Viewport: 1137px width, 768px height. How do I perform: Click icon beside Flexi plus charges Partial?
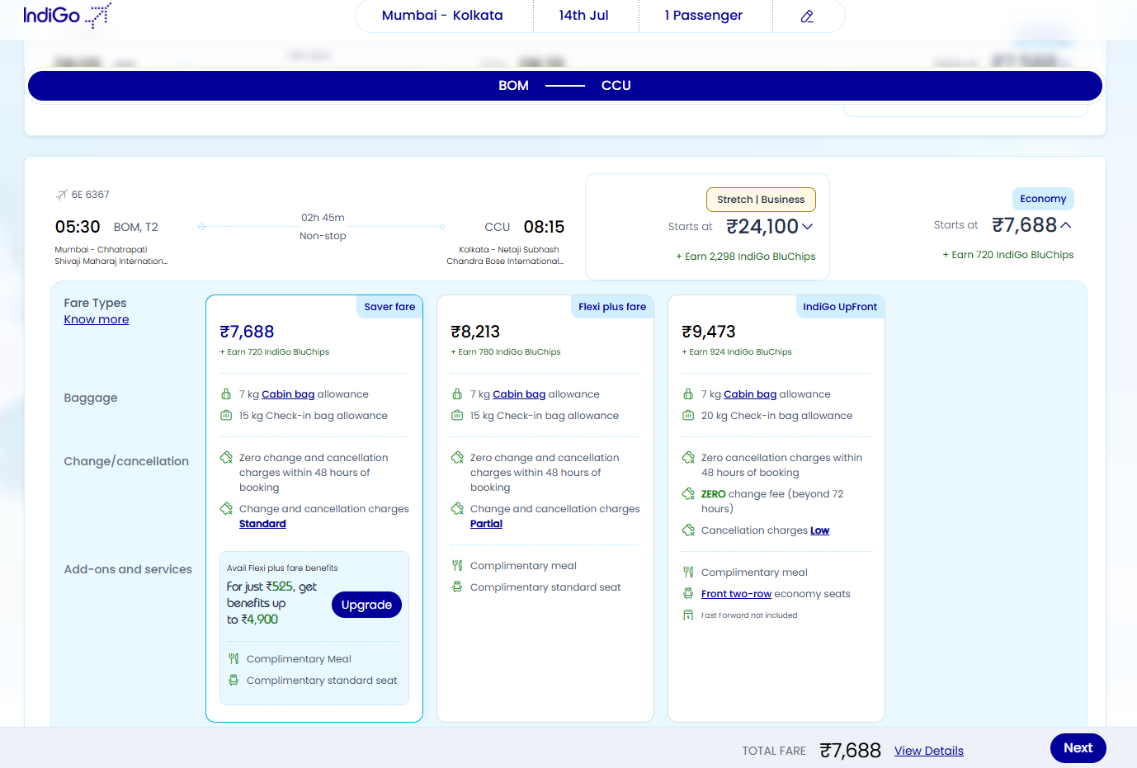tap(457, 509)
